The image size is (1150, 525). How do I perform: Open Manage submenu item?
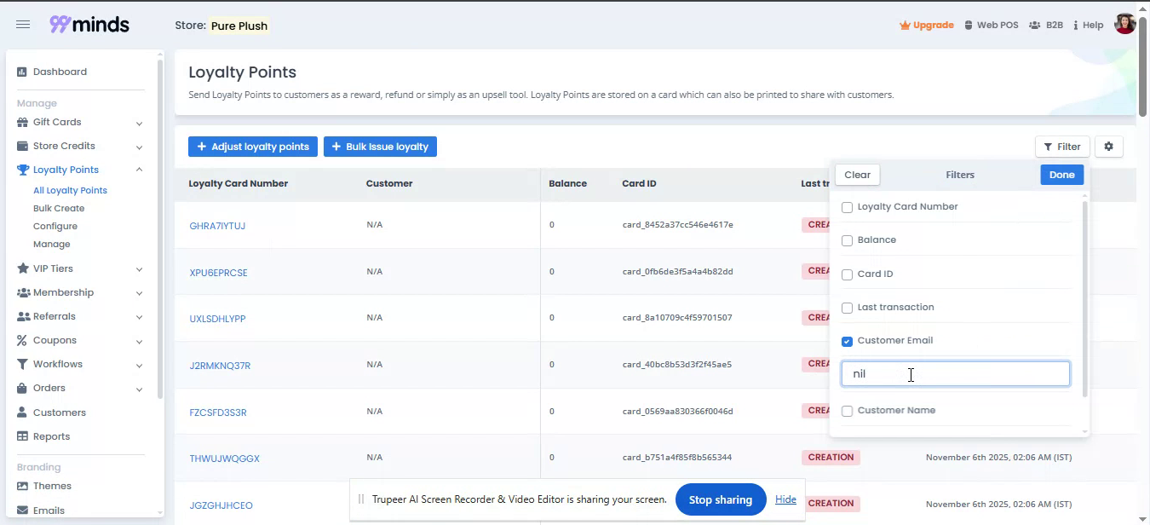pos(52,245)
